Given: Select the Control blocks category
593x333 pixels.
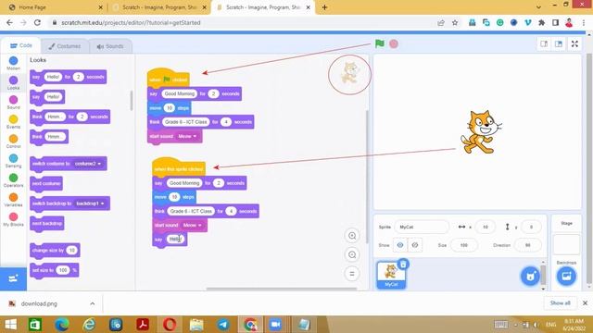Looking at the screenshot, I should coord(13,142).
